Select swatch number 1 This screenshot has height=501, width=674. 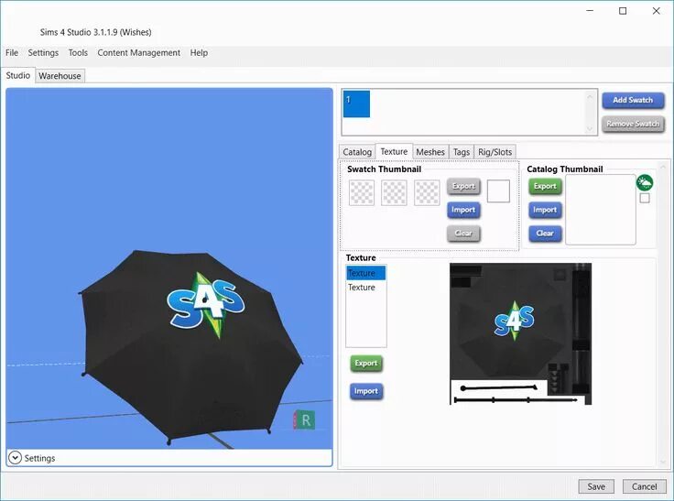click(x=356, y=103)
